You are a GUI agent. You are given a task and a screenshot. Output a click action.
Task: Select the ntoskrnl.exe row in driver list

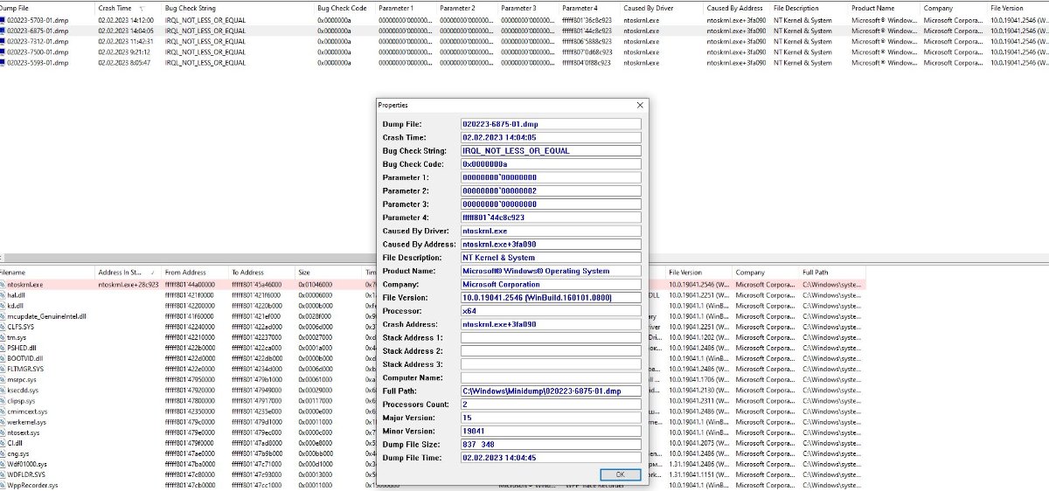433,285
